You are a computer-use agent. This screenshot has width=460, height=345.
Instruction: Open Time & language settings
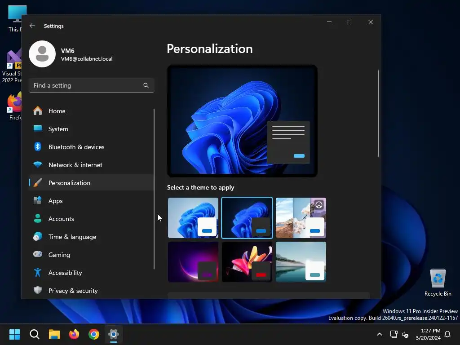click(x=91, y=236)
